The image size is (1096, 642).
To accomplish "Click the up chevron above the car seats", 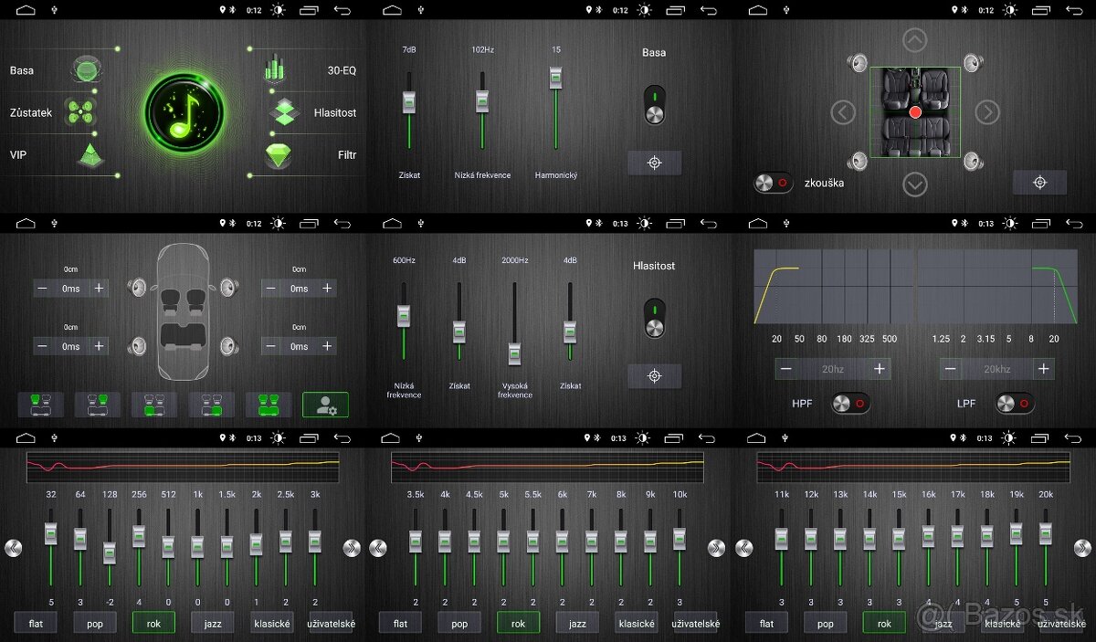I will click(914, 40).
